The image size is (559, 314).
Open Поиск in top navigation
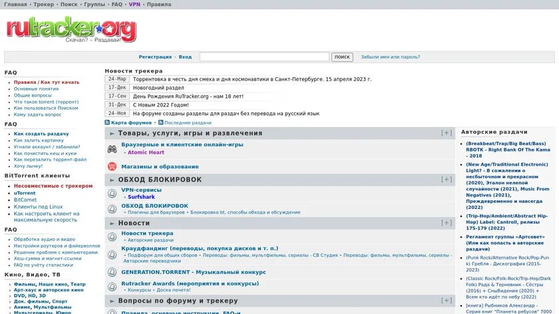(69, 4)
